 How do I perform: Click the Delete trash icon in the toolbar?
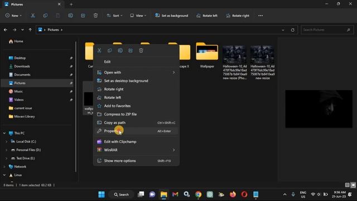click(95, 16)
